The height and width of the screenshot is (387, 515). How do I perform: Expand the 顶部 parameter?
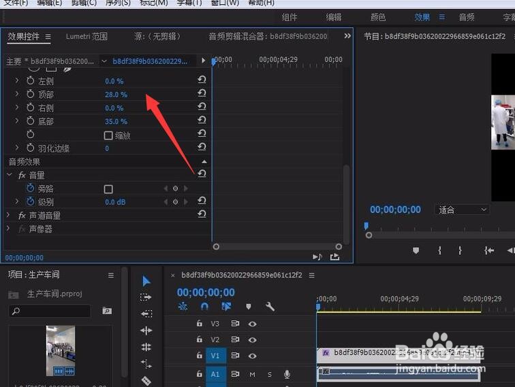[x=17, y=94]
